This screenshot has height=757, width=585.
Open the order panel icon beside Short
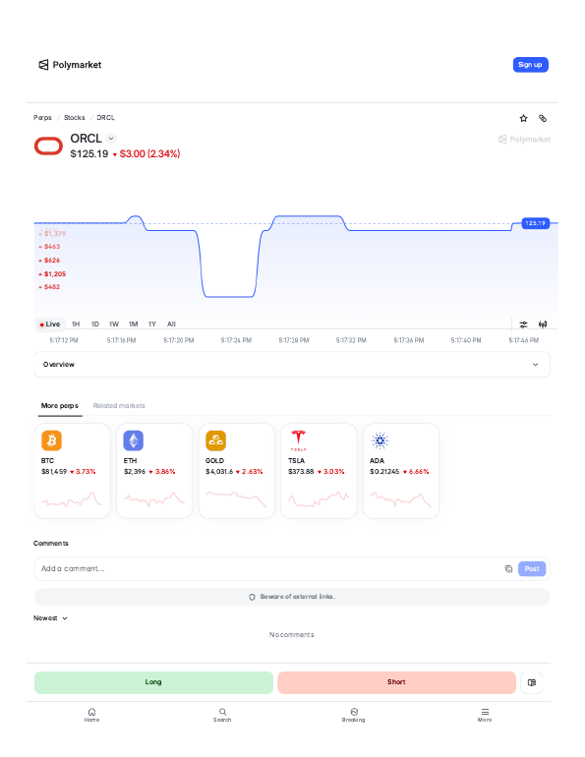532,682
